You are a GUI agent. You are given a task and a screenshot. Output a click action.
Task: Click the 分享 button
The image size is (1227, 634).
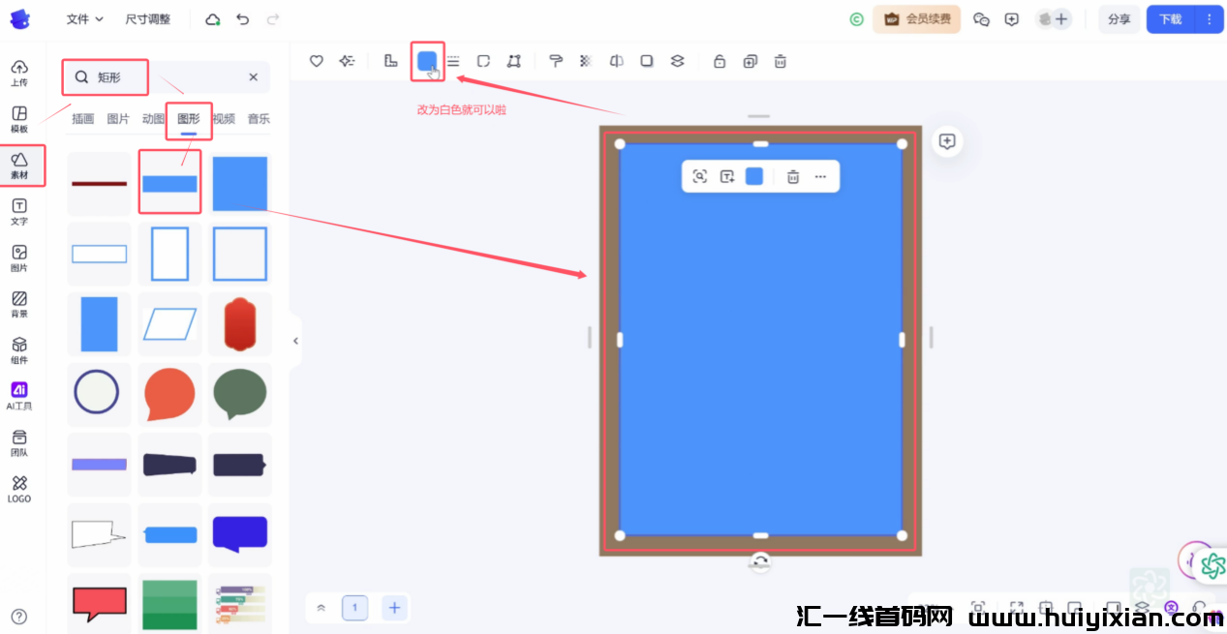(x=1119, y=19)
